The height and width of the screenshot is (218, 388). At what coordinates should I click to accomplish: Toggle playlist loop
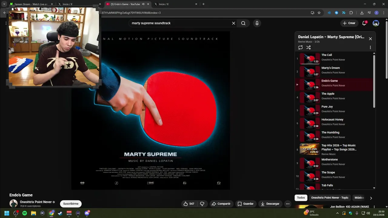pyautogui.click(x=300, y=48)
